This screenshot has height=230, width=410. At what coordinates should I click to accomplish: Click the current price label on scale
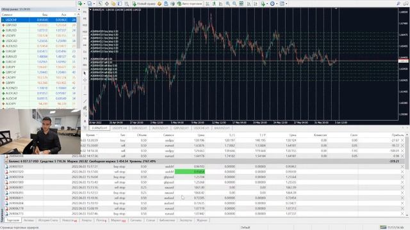403,61
